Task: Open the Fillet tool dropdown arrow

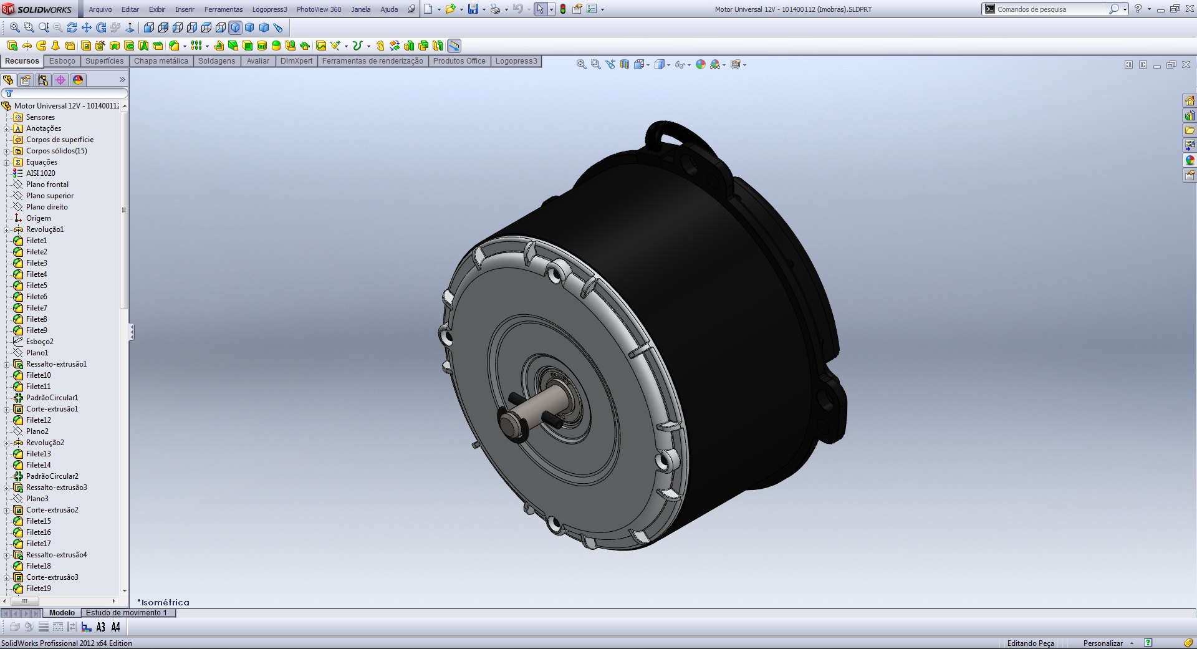Action: pos(185,46)
